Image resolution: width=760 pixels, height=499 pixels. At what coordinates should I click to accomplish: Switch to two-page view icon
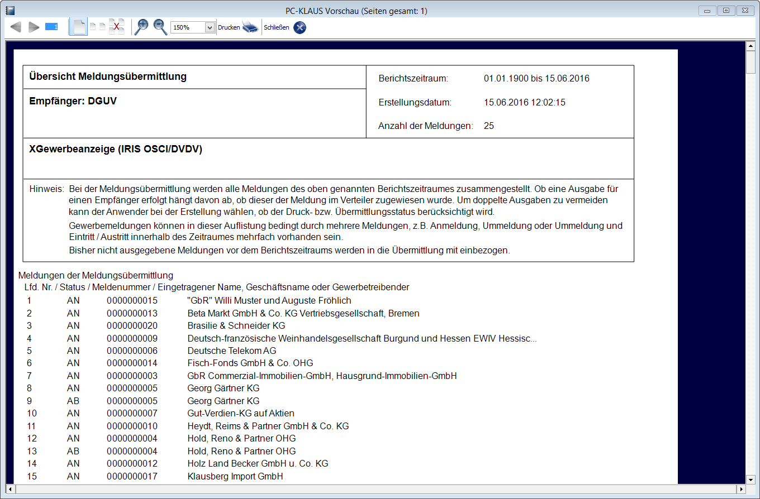click(x=98, y=27)
